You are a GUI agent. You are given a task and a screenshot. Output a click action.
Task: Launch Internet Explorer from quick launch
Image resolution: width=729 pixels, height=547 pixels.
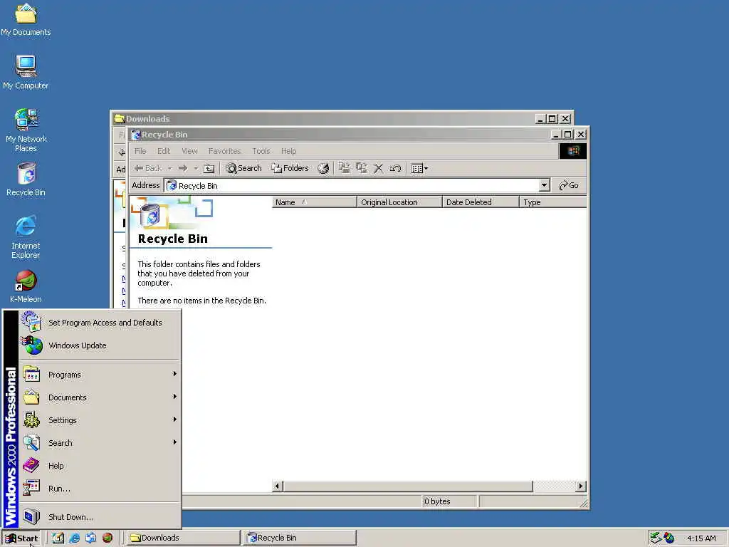pyautogui.click(x=74, y=538)
